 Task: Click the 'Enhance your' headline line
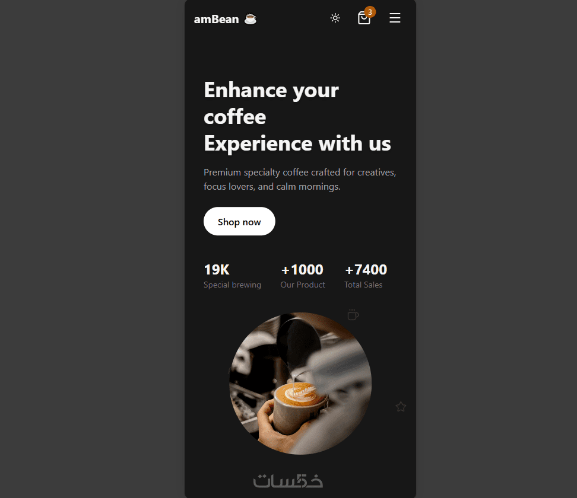[x=271, y=91]
